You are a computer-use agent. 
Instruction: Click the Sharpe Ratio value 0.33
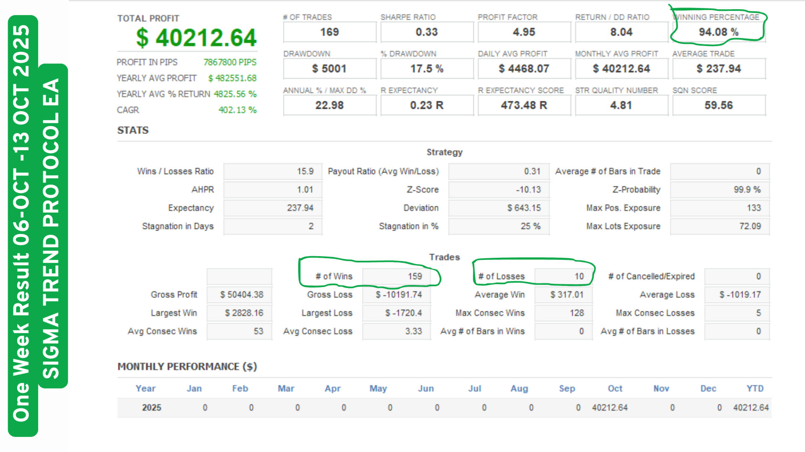(427, 32)
